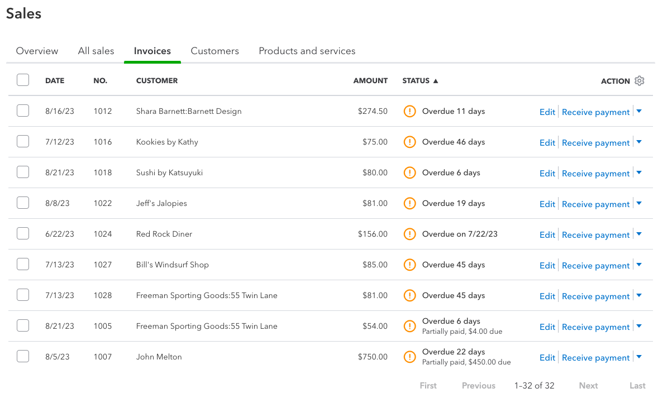The height and width of the screenshot is (398, 658).
Task: Switch to the Customers tab
Action: 214,51
